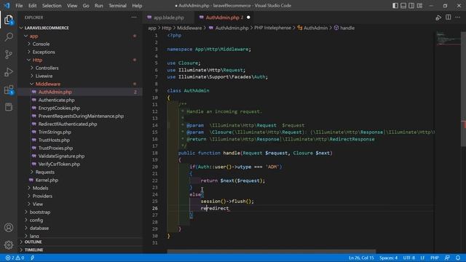Screen dimensions: 466x262
Task: Collapse the LARAVEL9ECOMMERCE root folder
Action: pos(47,28)
